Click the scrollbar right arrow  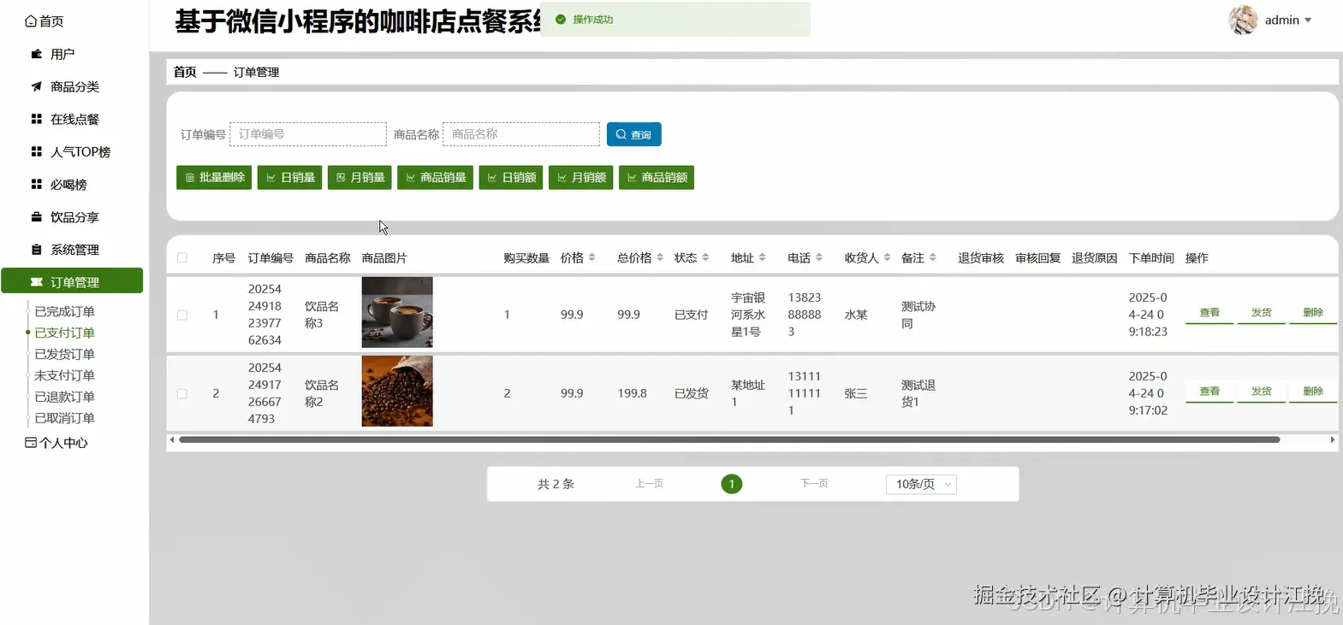pos(1333,439)
